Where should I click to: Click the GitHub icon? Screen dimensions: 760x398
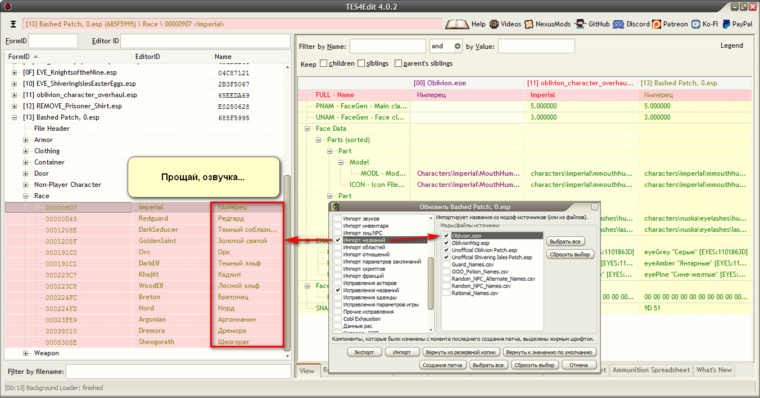click(581, 24)
